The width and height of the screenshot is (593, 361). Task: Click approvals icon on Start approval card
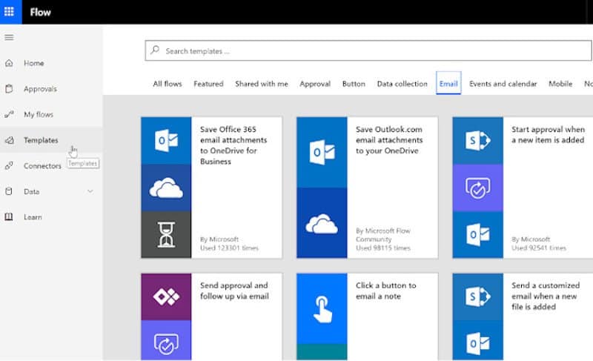pyautogui.click(x=477, y=188)
